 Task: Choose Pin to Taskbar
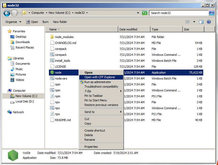pyautogui.click(x=101, y=96)
